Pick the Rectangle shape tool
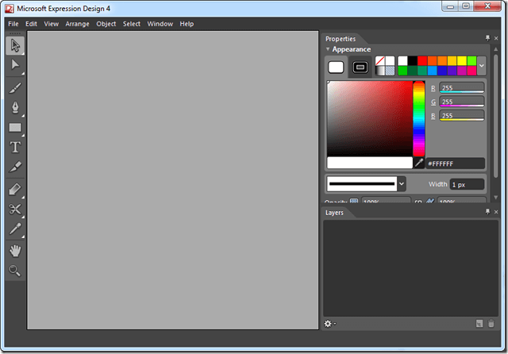This screenshot has width=508, height=354. click(15, 127)
